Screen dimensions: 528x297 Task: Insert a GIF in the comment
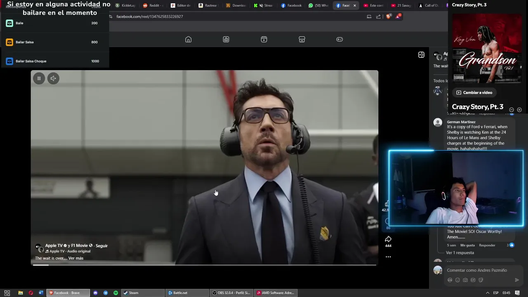point(473,280)
